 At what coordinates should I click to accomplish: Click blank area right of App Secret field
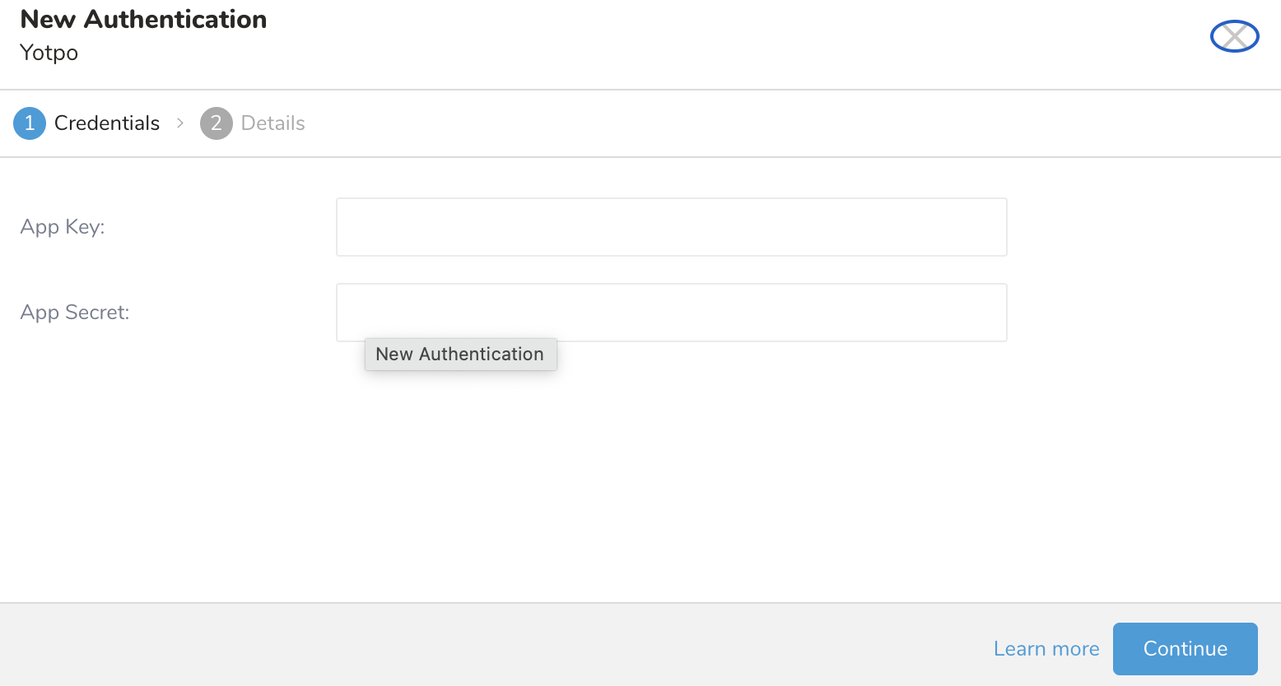[1144, 313]
